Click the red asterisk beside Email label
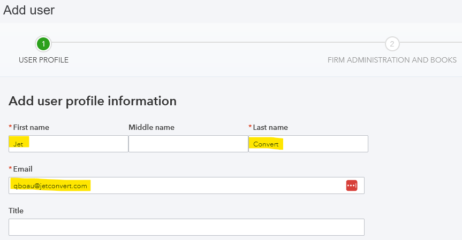Viewport: 462px width, 240px height. 10,168
